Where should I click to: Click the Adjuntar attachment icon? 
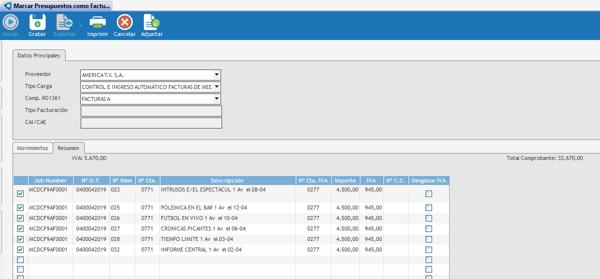click(x=151, y=22)
